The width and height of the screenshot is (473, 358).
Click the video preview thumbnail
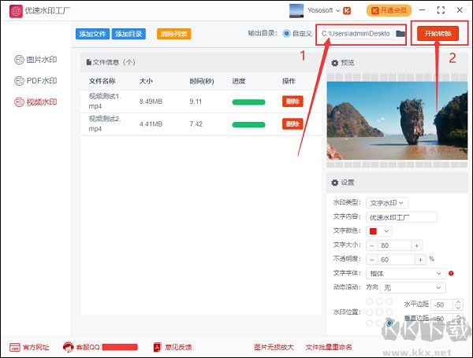point(397,120)
